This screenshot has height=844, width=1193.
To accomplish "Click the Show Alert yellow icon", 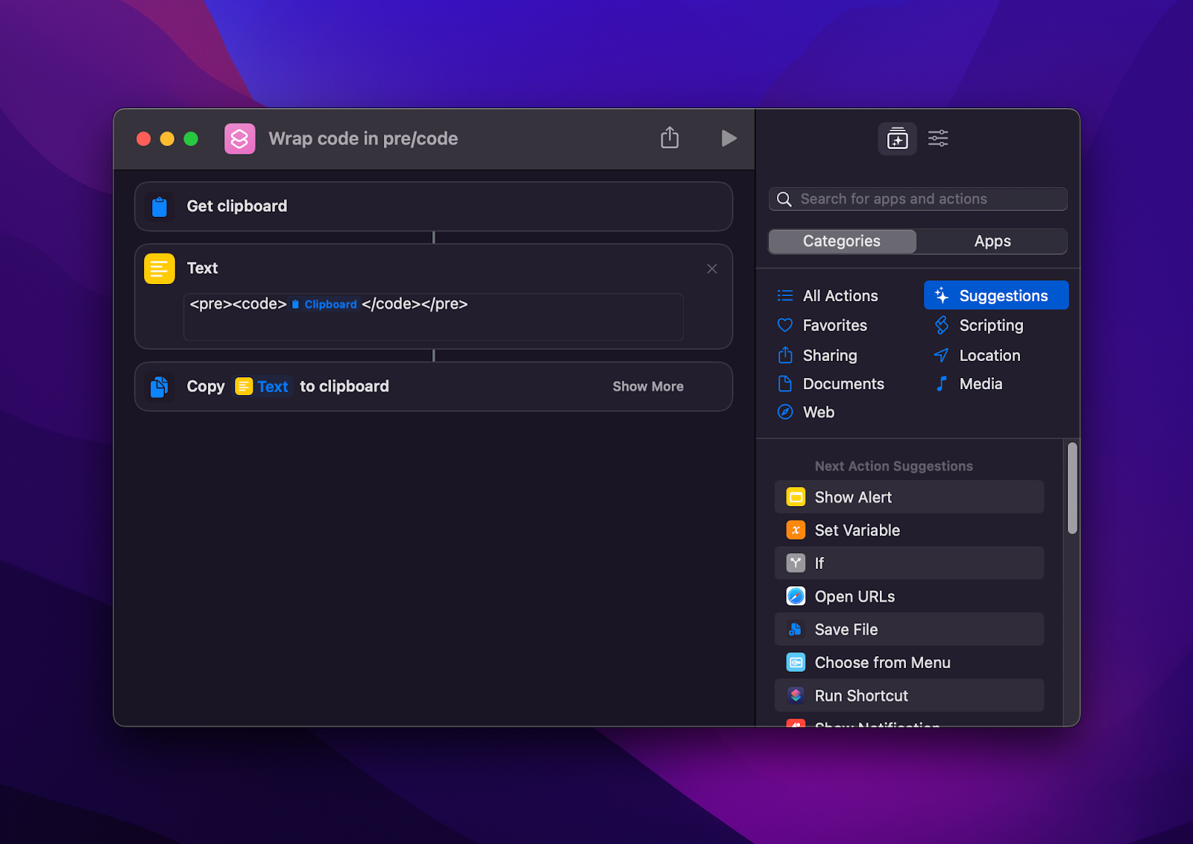I will pos(796,497).
